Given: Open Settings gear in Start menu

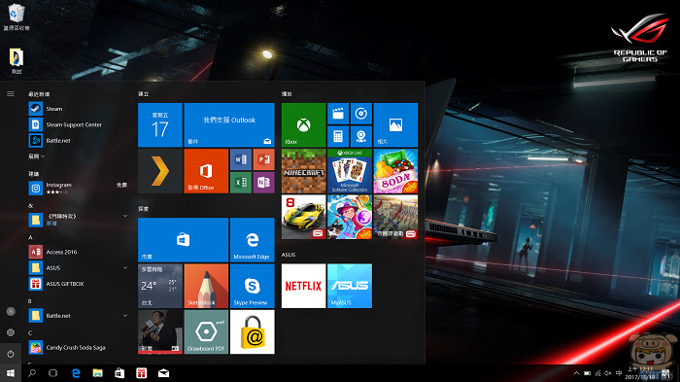Looking at the screenshot, I should click(11, 332).
